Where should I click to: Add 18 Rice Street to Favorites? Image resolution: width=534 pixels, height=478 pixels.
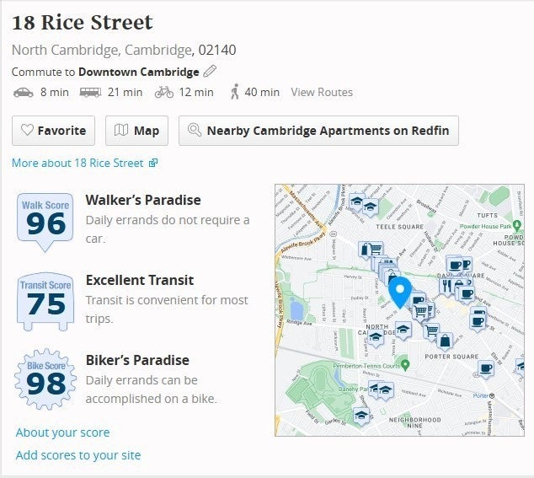coord(53,131)
